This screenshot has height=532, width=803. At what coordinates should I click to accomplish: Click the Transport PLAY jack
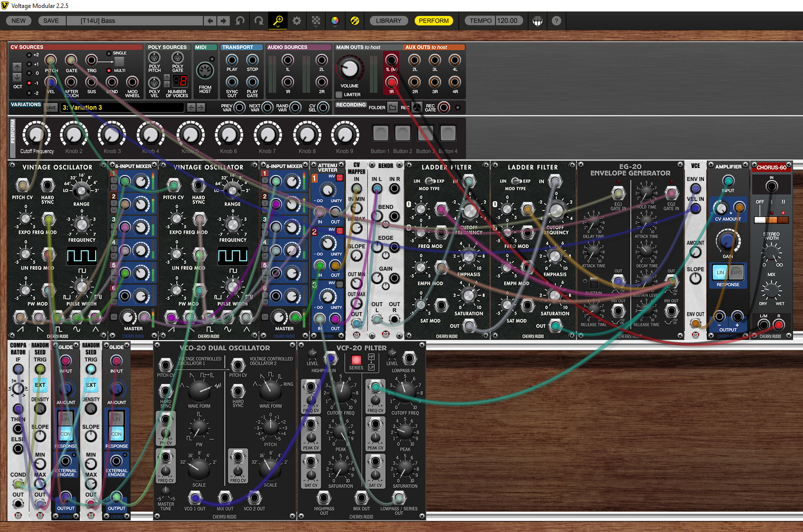(232, 60)
